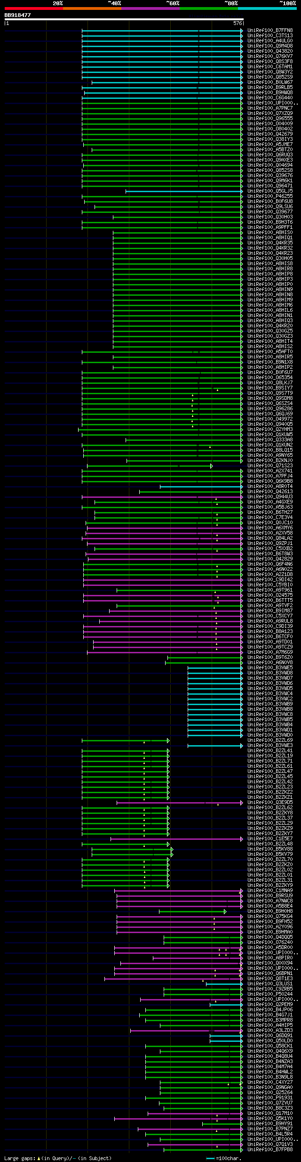Viewport: 301px width, 1162px height.
Task: Click the white query length bar
Action: click(124, 19)
